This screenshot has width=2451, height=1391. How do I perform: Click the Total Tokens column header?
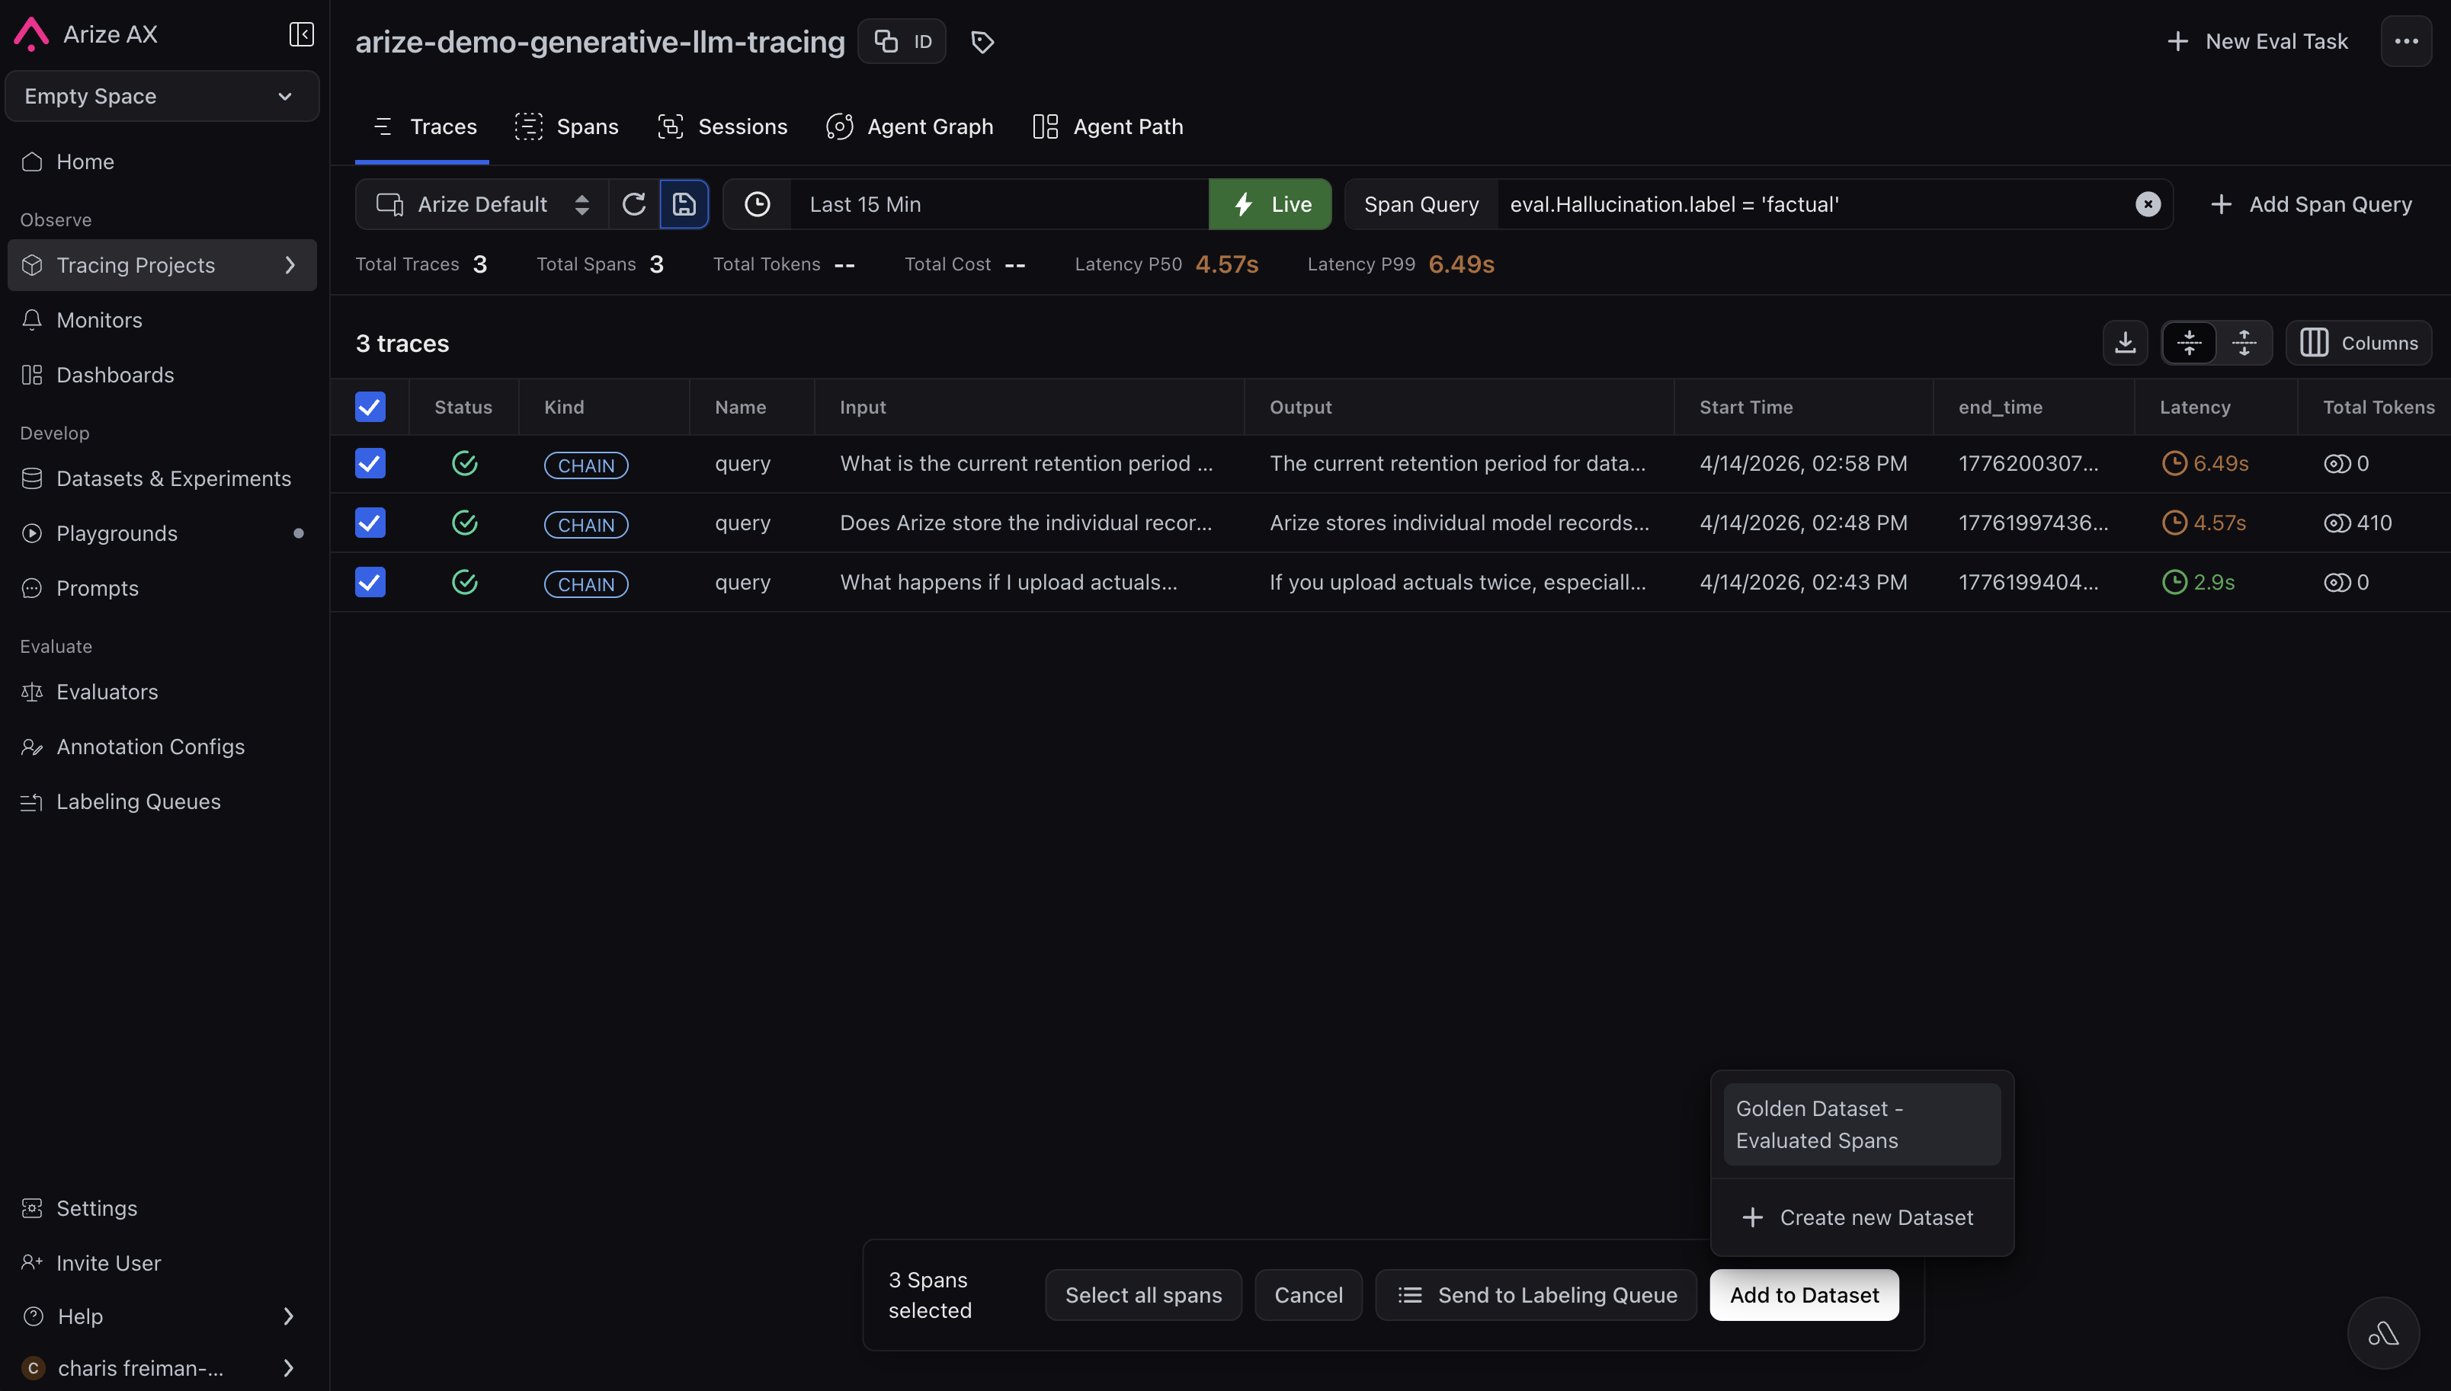(2379, 407)
